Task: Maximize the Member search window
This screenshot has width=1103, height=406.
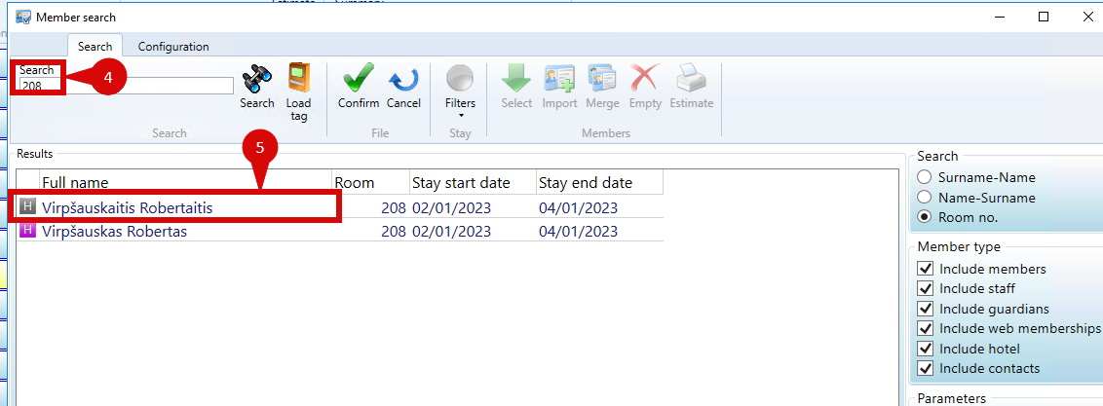Action: [x=1044, y=17]
